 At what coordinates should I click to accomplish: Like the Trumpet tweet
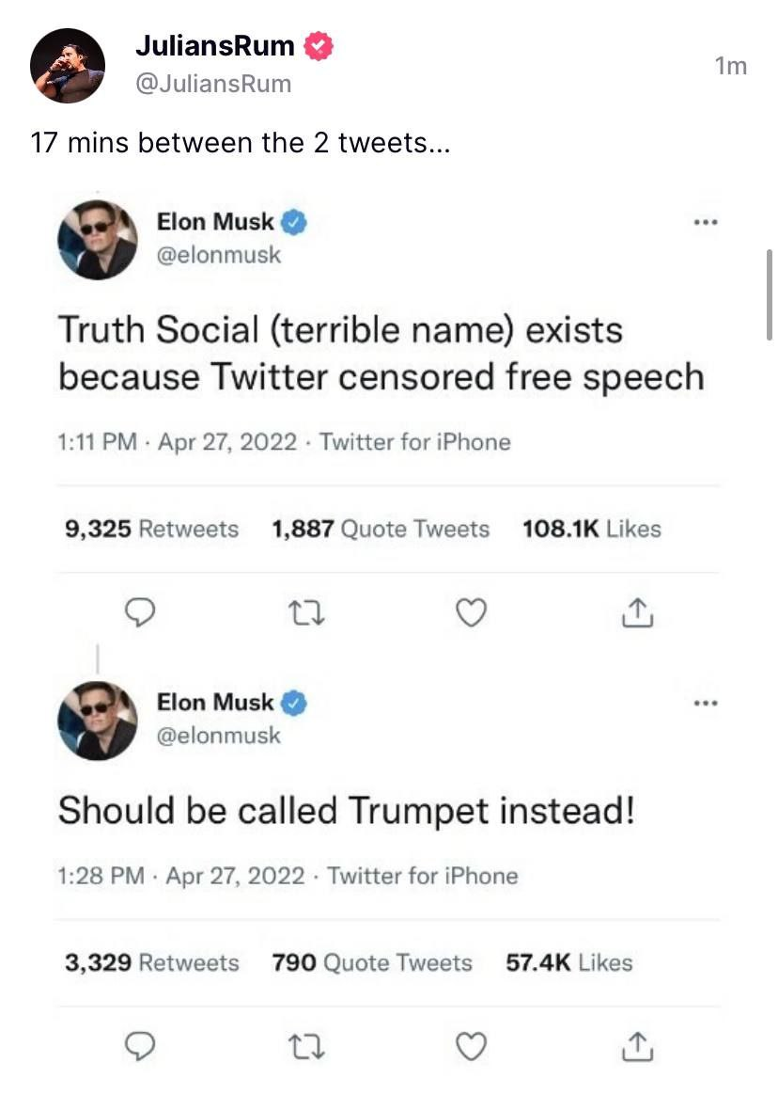471,1046
